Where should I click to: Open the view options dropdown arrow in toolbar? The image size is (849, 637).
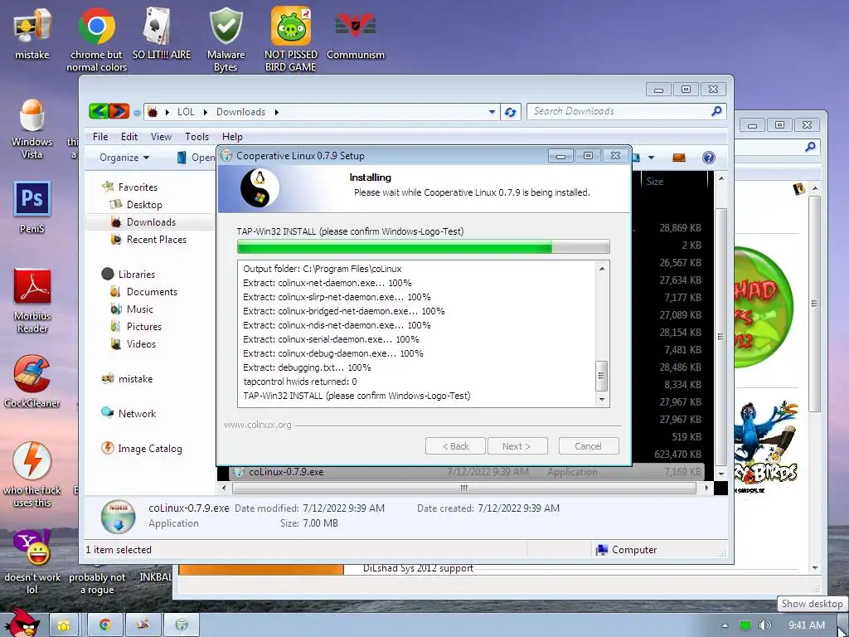(651, 158)
